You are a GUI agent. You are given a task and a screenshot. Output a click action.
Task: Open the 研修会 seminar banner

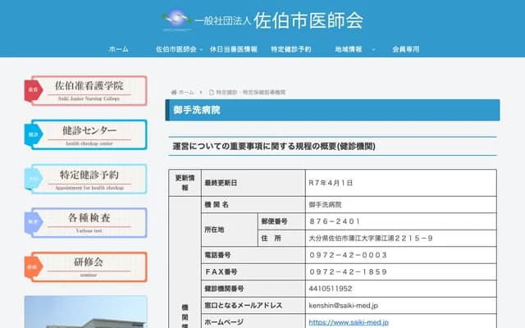click(x=89, y=266)
